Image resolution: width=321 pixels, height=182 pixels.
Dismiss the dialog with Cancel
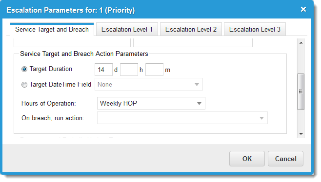(x=285, y=159)
